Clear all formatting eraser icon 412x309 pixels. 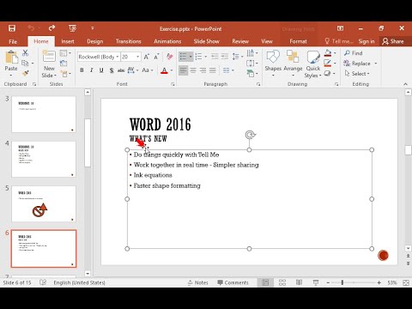click(169, 57)
